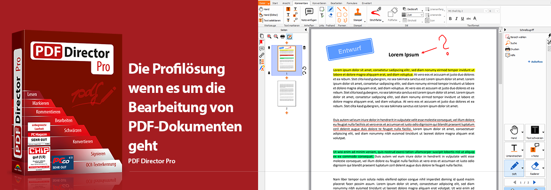Open the Datei menu dropdown
The height and width of the screenshot is (190, 551).
[x=263, y=3]
